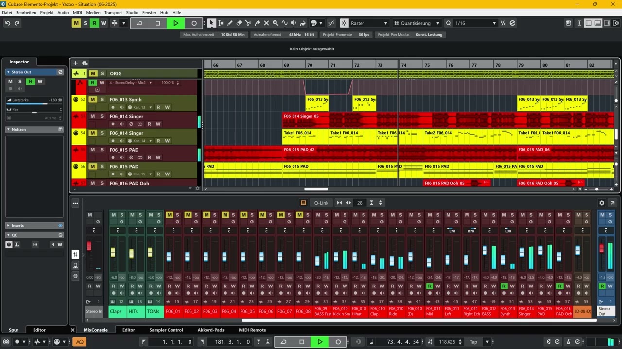Open the Tap tempo dropdown arrow
622x349 pixels.
487,342
